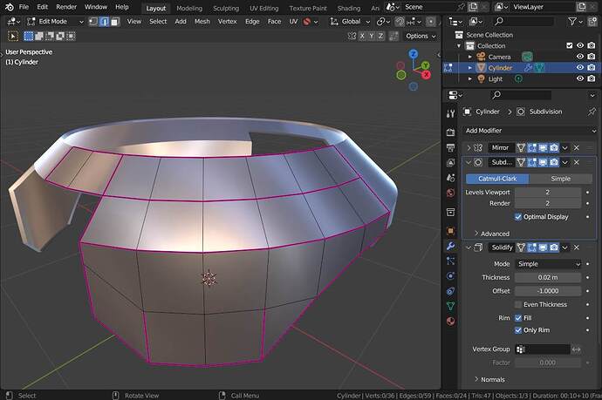The image size is (602, 400).
Task: Pin the properties editor context
Action: [592, 112]
